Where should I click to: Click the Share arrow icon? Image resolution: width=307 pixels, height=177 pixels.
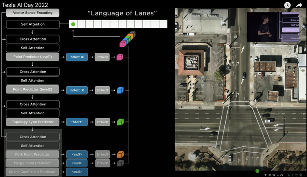(299, 5)
